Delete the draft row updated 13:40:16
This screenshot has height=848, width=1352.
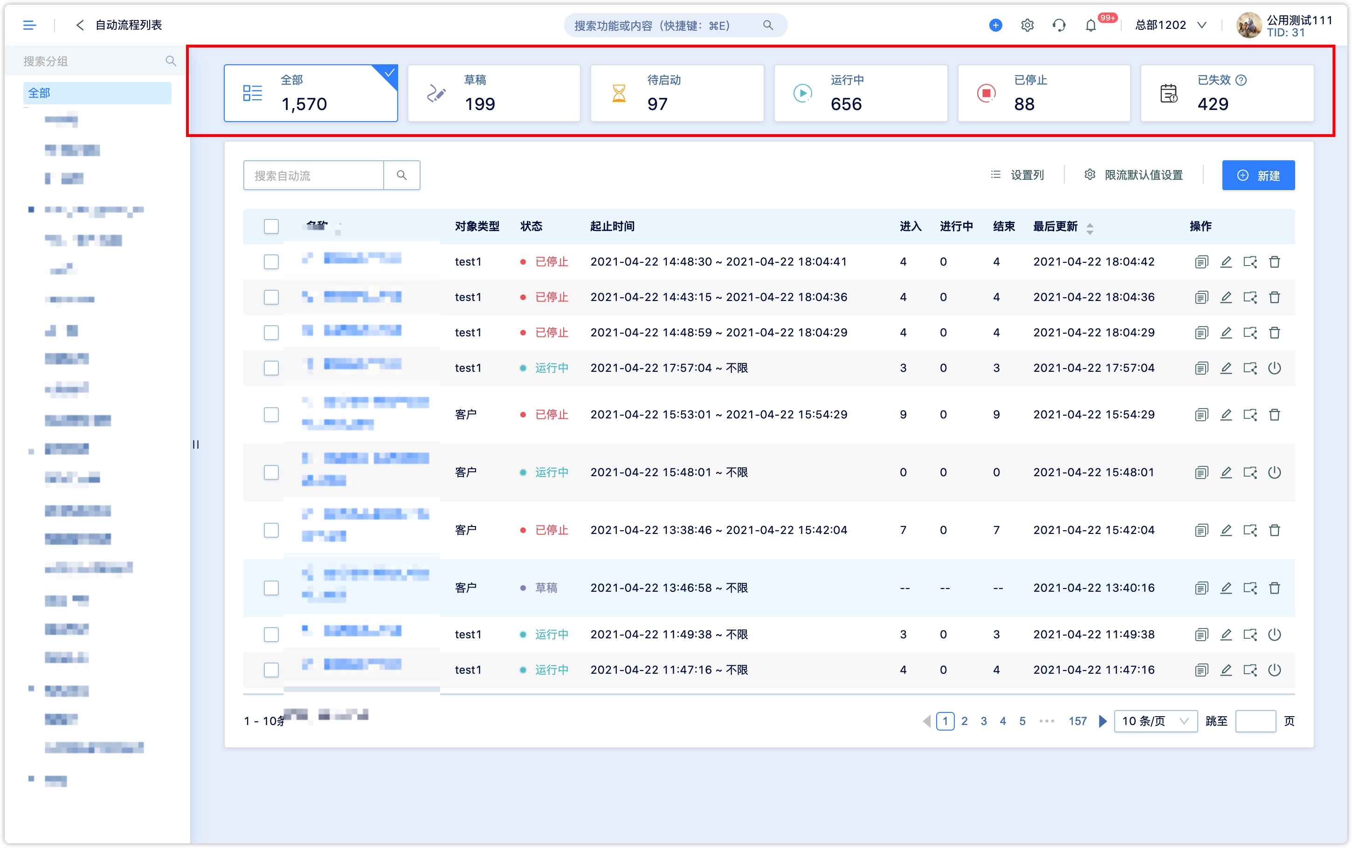point(1274,588)
